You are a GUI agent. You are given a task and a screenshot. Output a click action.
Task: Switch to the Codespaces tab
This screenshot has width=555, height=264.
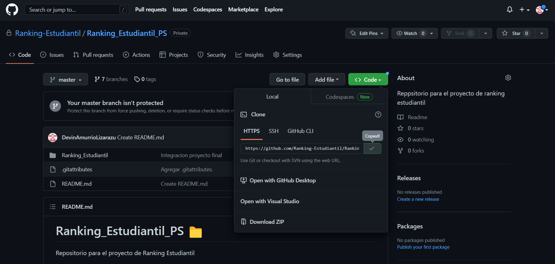click(349, 97)
